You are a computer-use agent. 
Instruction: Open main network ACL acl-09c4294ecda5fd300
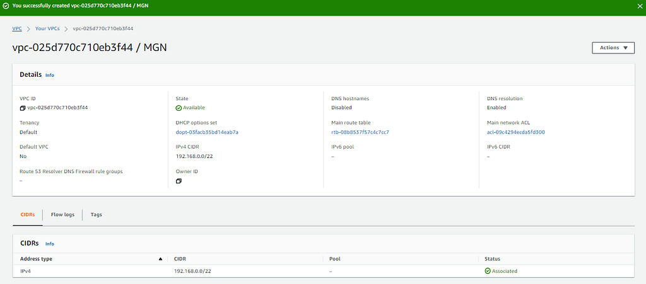pyautogui.click(x=516, y=132)
